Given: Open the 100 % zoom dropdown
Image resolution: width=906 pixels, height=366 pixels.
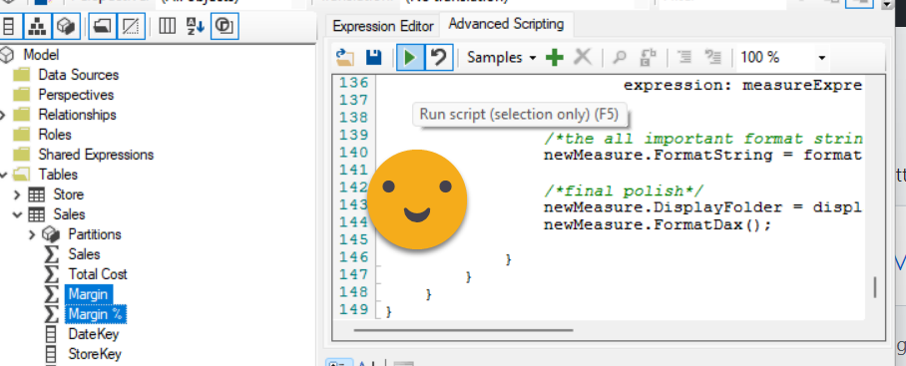Looking at the screenshot, I should 782,57.
